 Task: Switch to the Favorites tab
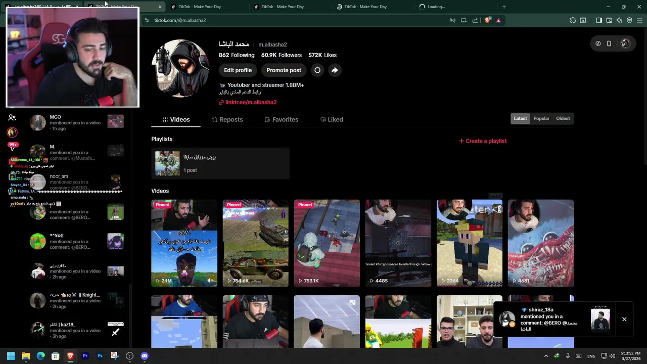coord(282,119)
